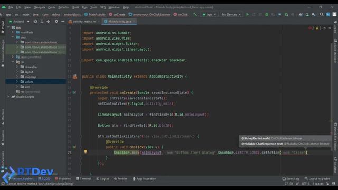
Task: Open the Refactor menu
Action: pyautogui.click(x=64, y=7)
